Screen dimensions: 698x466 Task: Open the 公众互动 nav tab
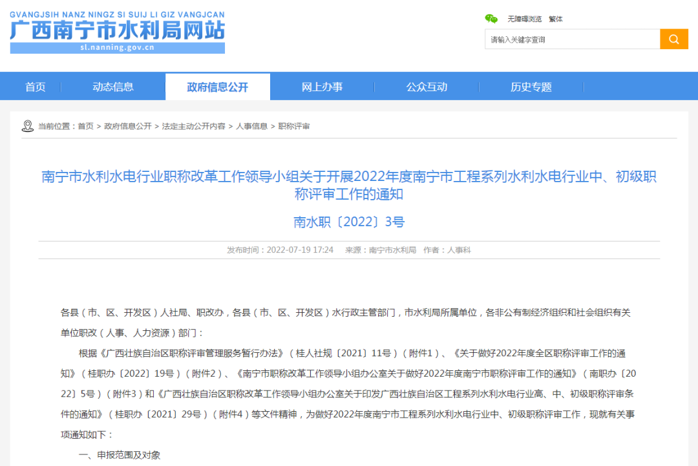[427, 87]
